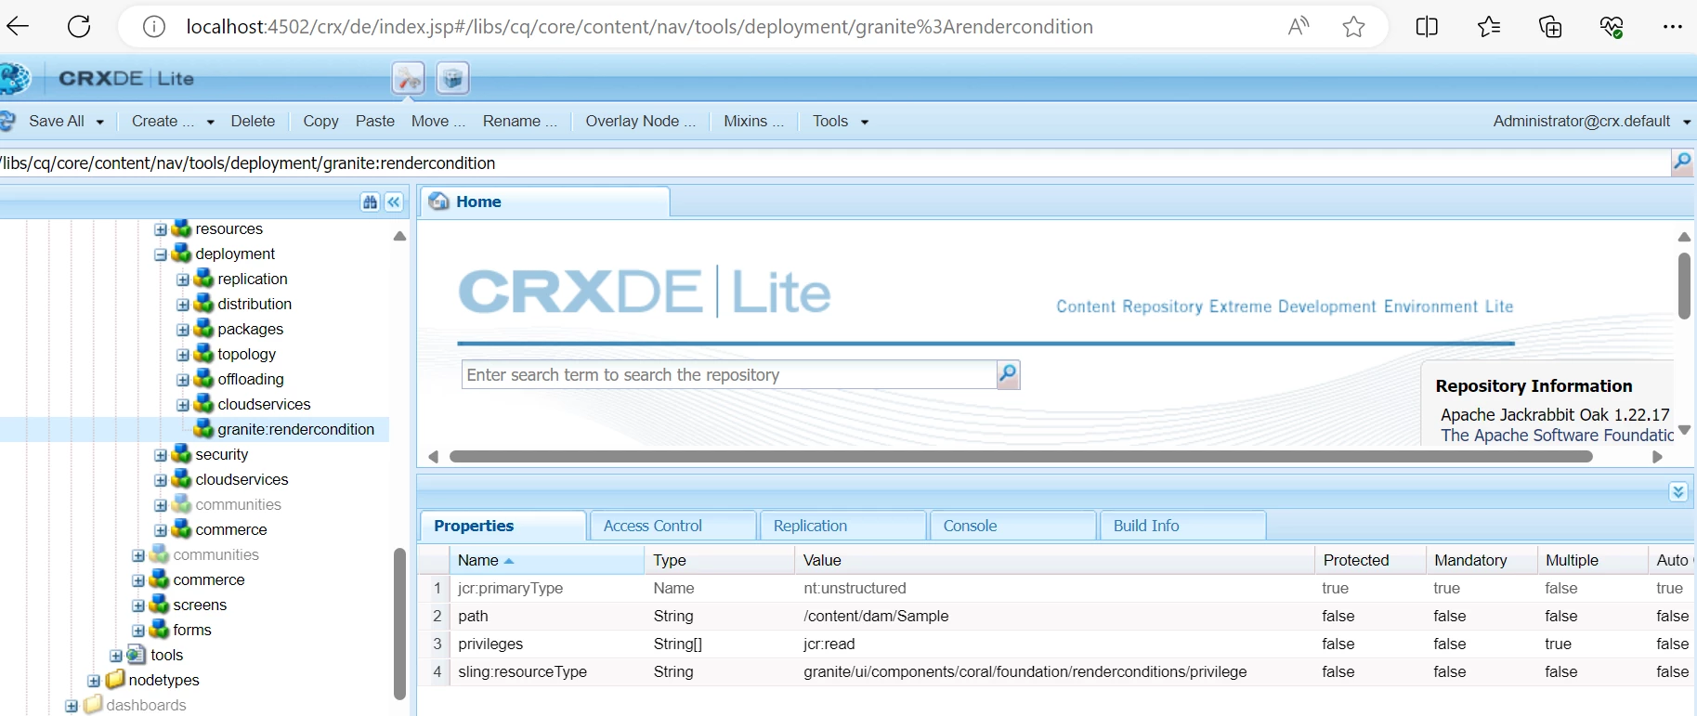Open the Favorites list

click(1489, 27)
